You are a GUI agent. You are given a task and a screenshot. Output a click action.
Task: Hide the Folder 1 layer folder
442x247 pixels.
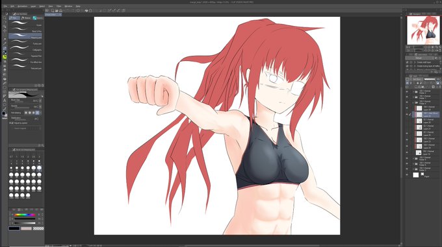407,97
